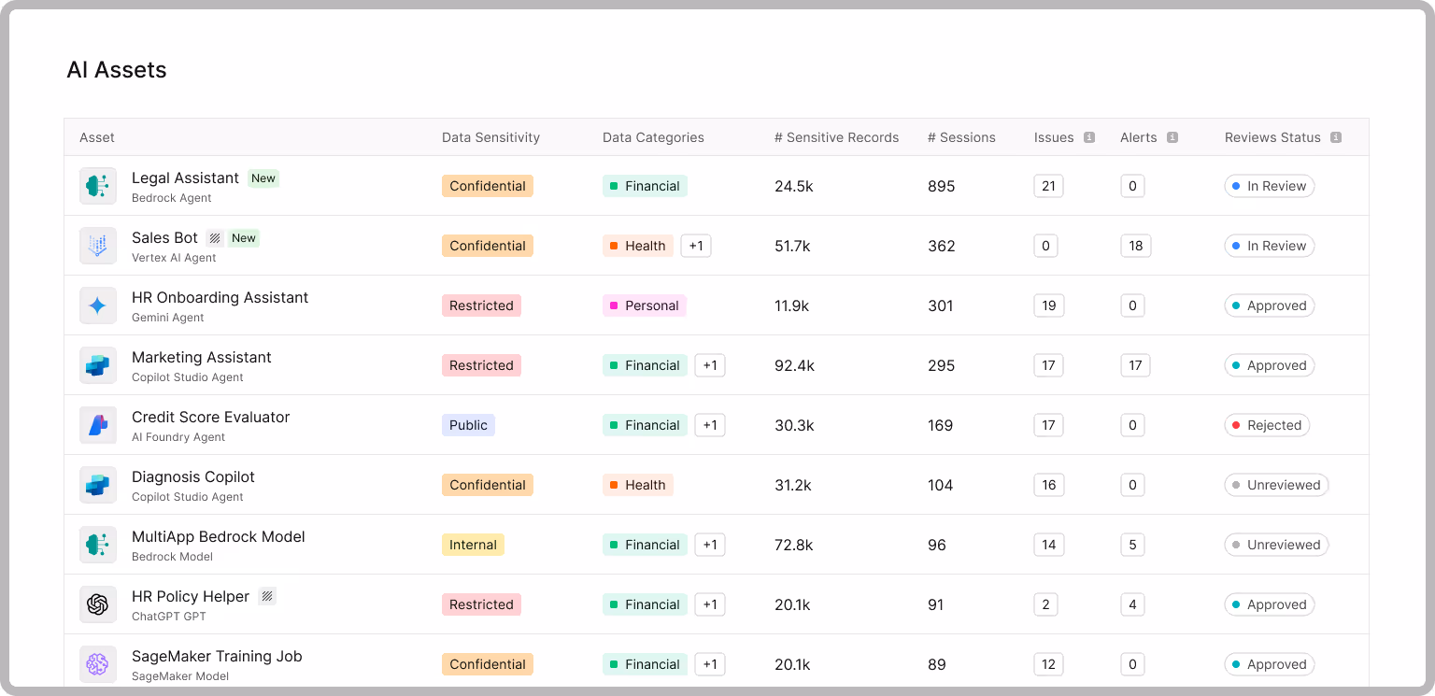Click the SageMaker Training Job icon
1435x696 pixels.
(x=98, y=664)
